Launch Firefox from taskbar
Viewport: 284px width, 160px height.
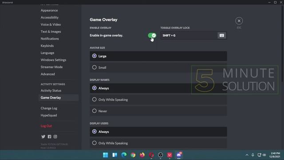click(x=142, y=155)
